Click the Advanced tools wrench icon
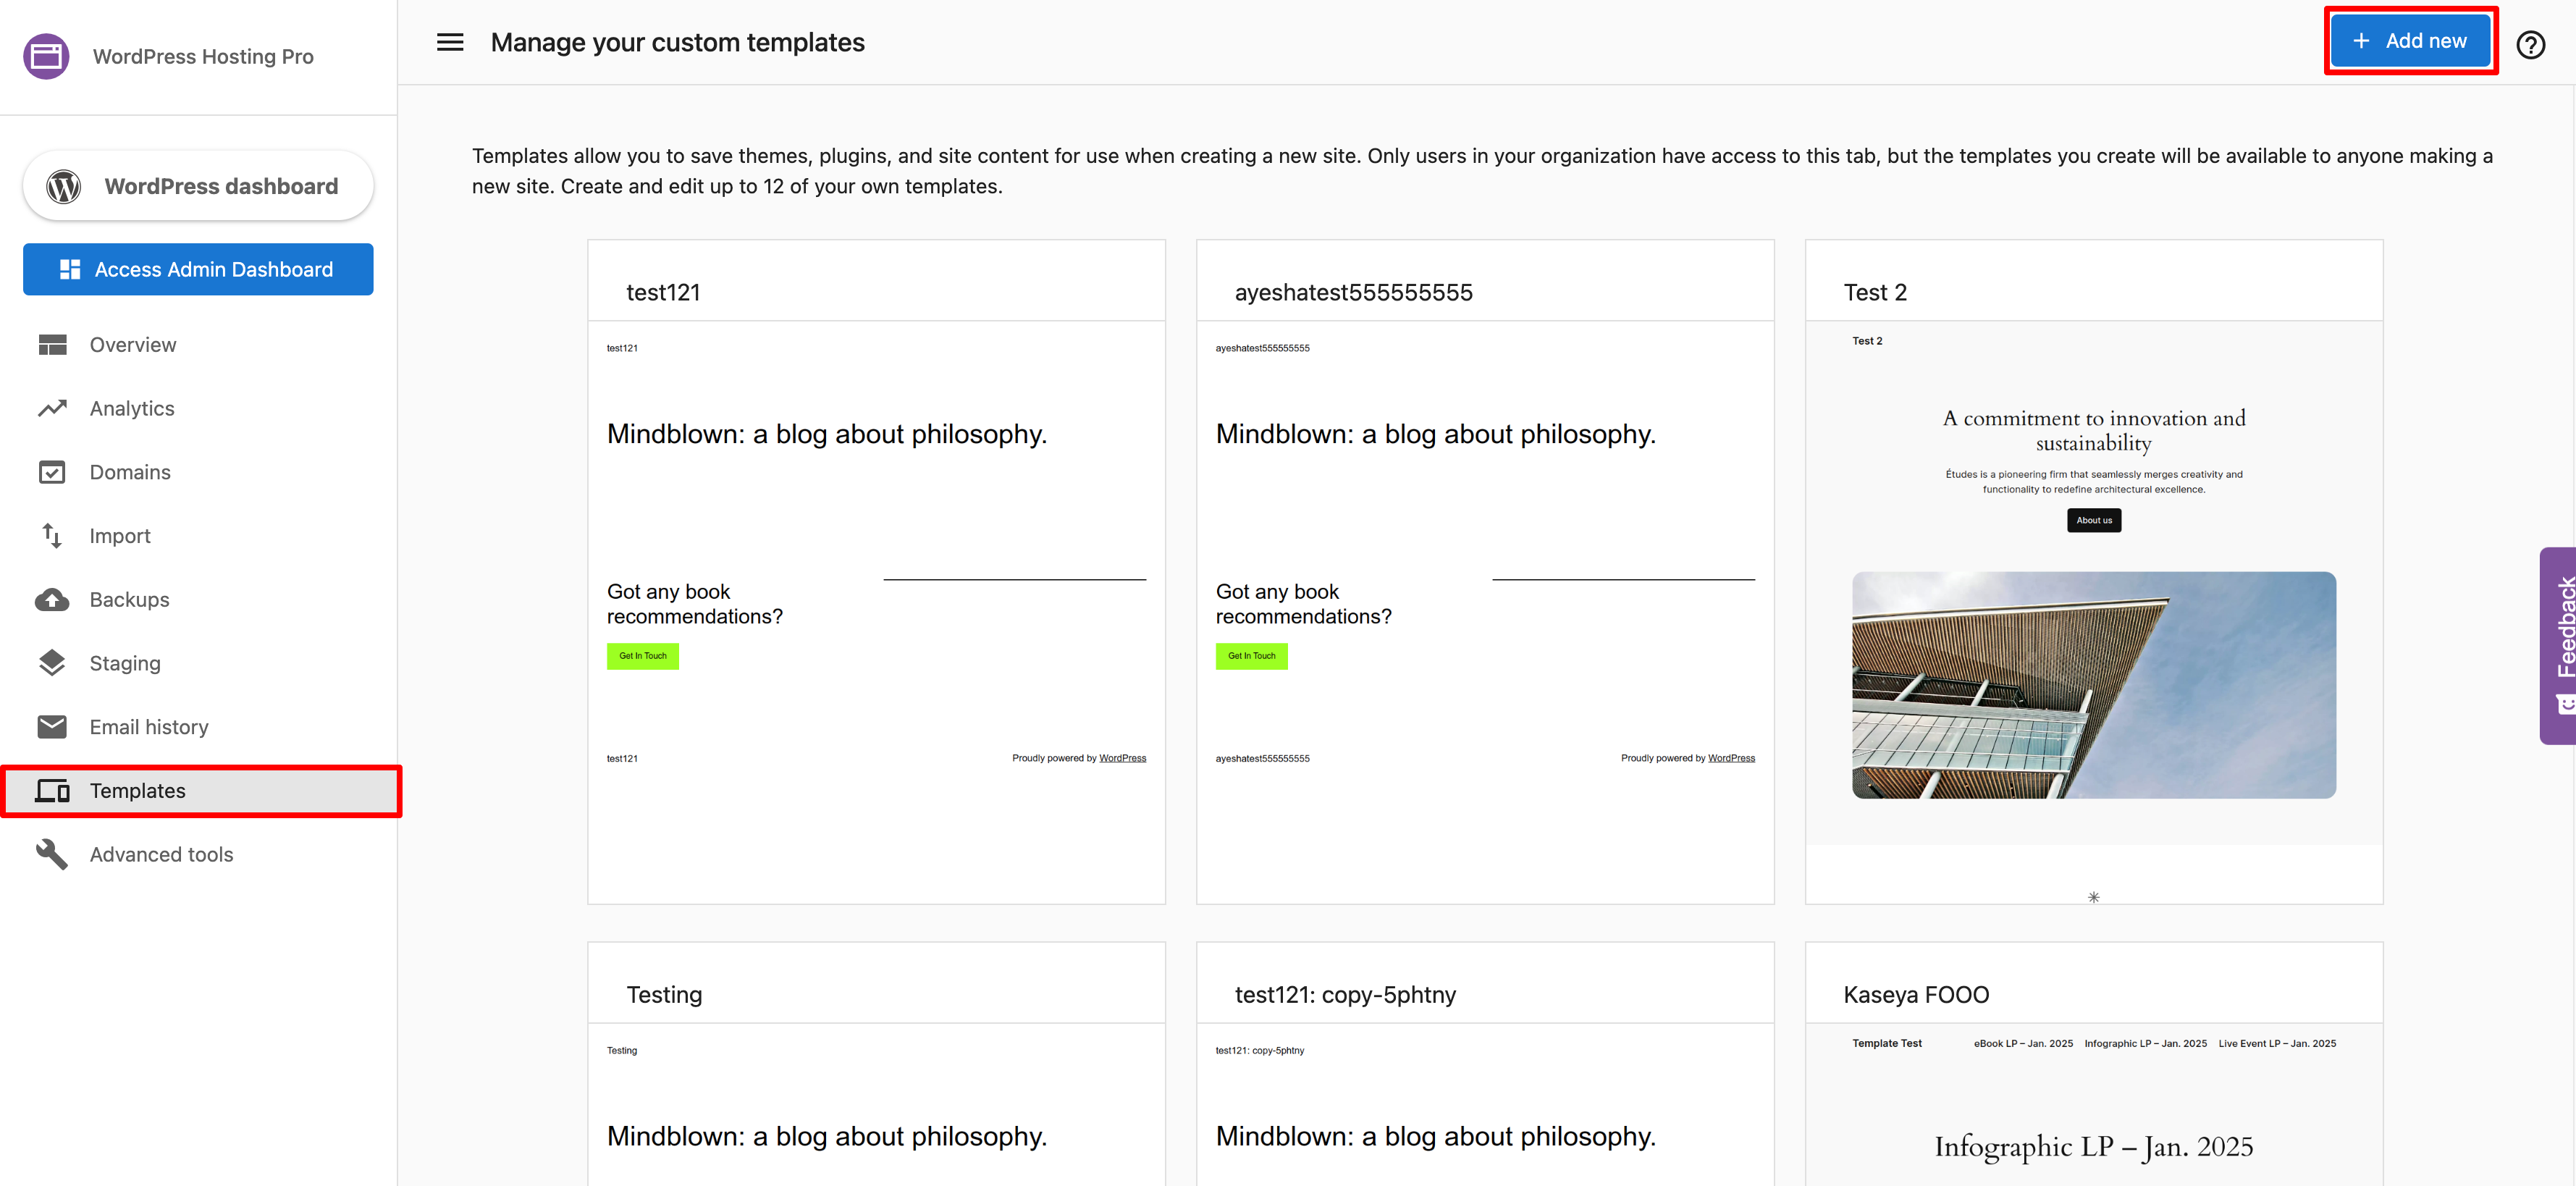 point(52,854)
